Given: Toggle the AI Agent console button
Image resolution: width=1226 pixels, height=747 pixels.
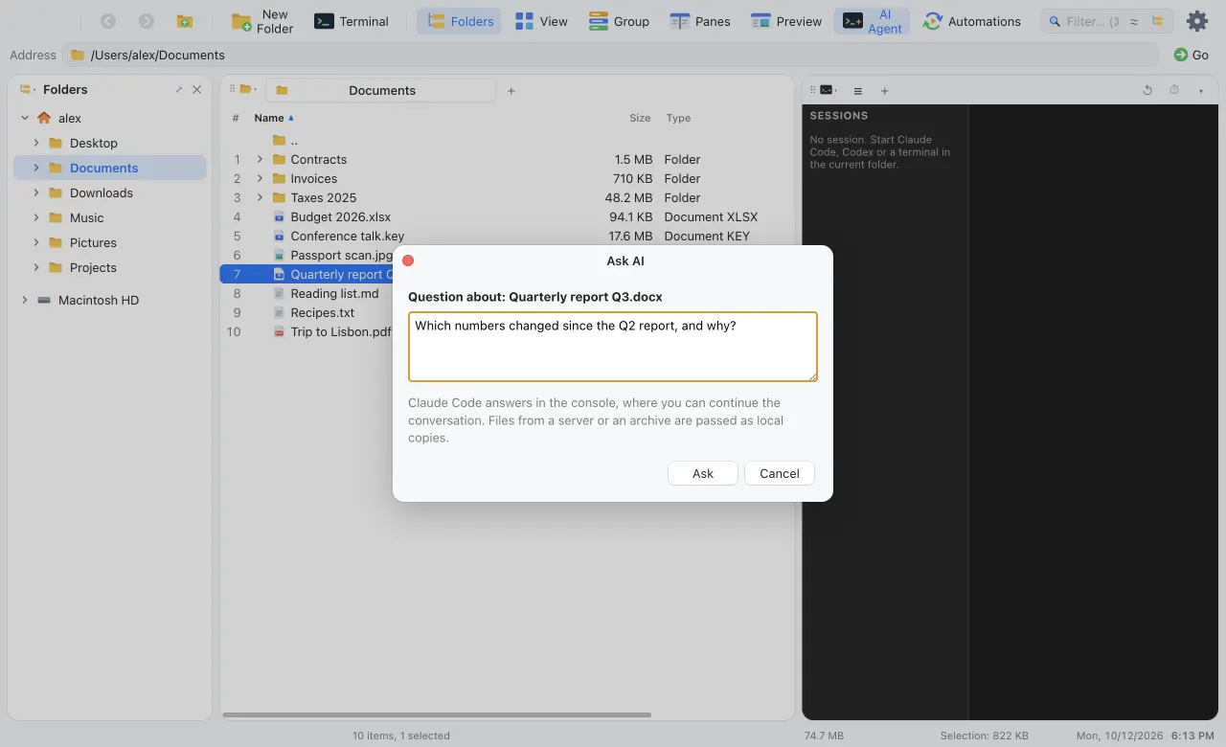Looking at the screenshot, I should tap(873, 21).
